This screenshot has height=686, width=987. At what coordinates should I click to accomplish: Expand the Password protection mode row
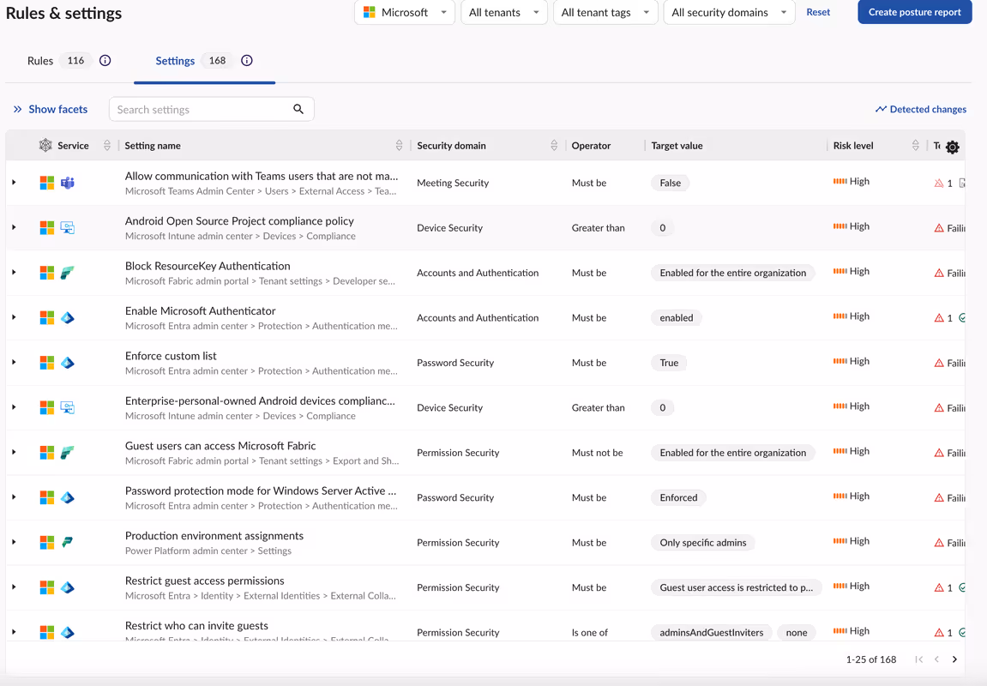pyautogui.click(x=14, y=497)
